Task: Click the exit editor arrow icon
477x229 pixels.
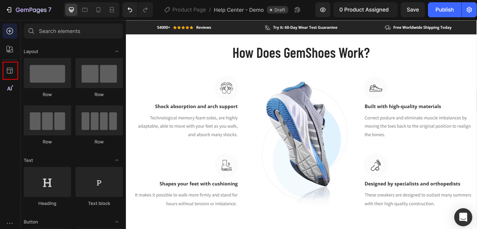Action: click(9, 10)
